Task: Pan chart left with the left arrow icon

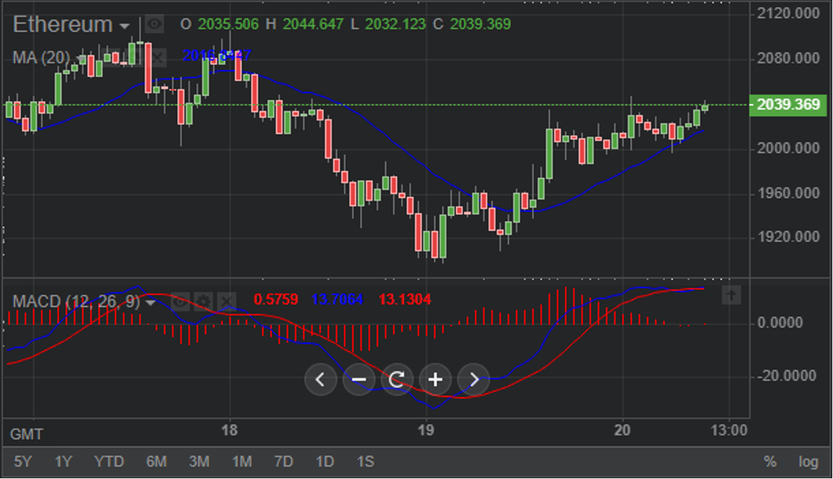Action: (x=320, y=380)
